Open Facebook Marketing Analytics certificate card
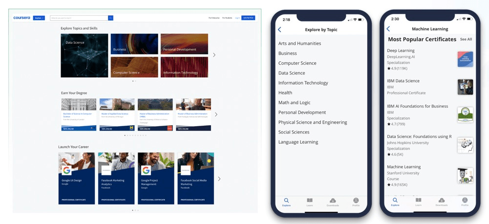 (x=116, y=178)
